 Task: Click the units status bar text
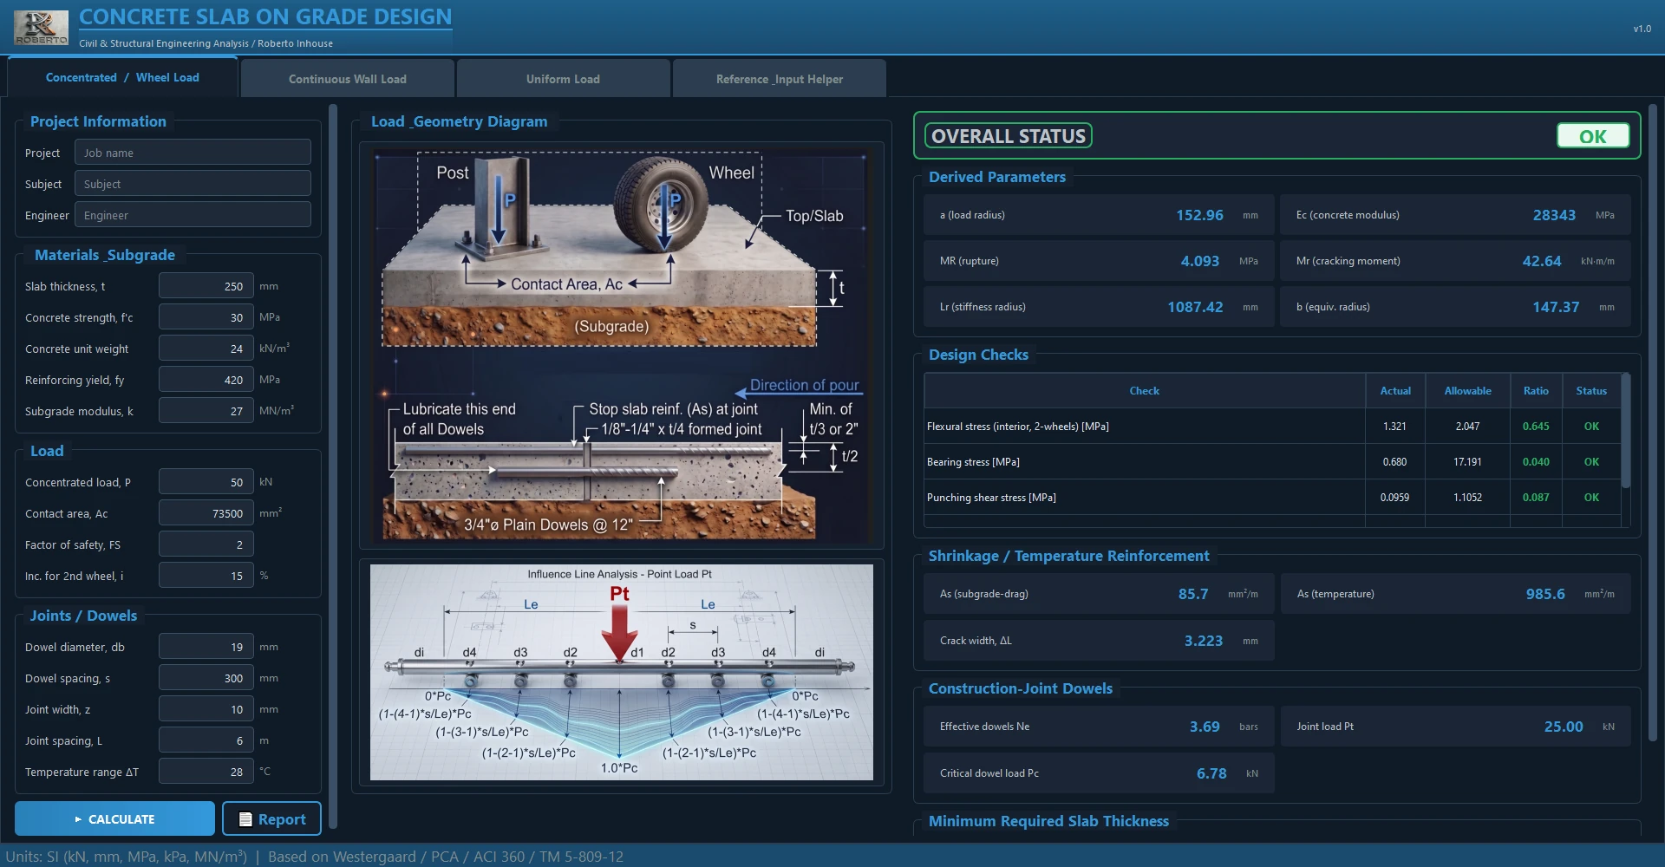coord(315,857)
